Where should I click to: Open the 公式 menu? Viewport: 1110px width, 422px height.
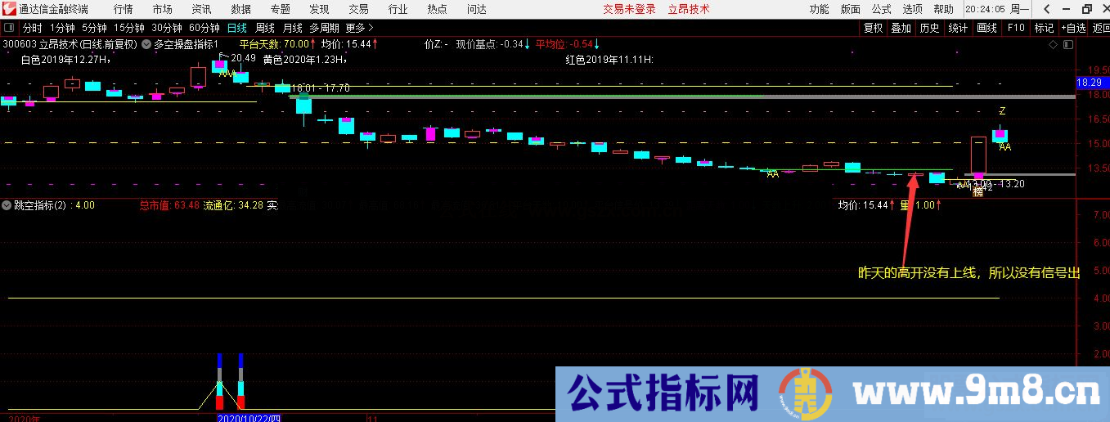(x=881, y=9)
